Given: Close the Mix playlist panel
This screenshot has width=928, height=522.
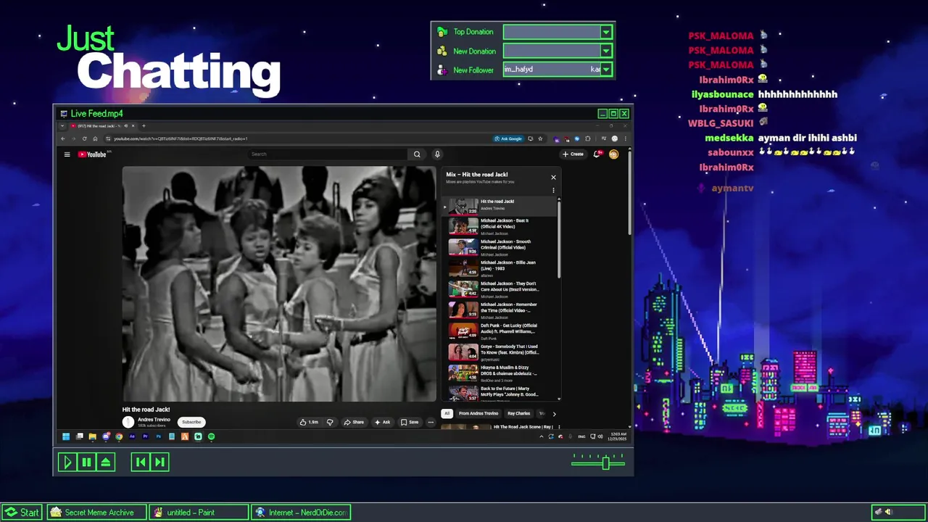Looking at the screenshot, I should point(553,178).
